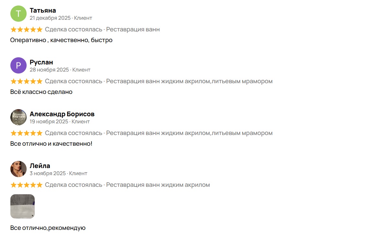Click Татьяна's green avatar icon
Image resolution: width=375 pixels, height=237 pixels.
(x=18, y=14)
